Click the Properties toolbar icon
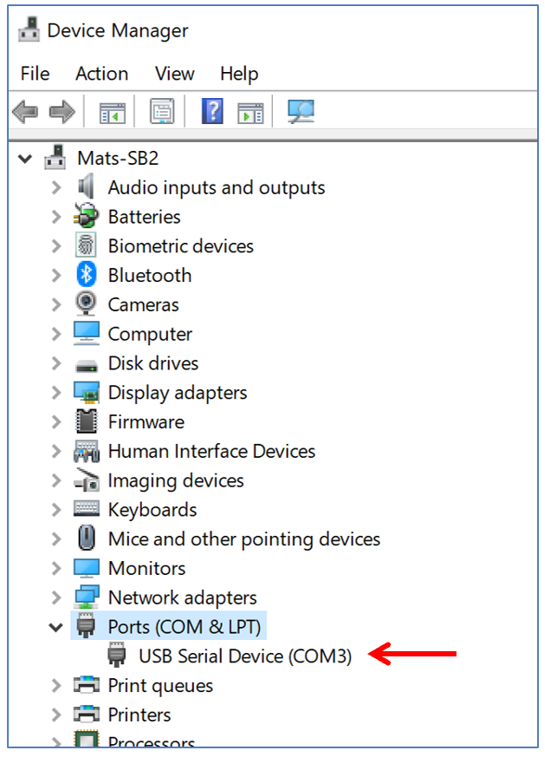 [162, 112]
